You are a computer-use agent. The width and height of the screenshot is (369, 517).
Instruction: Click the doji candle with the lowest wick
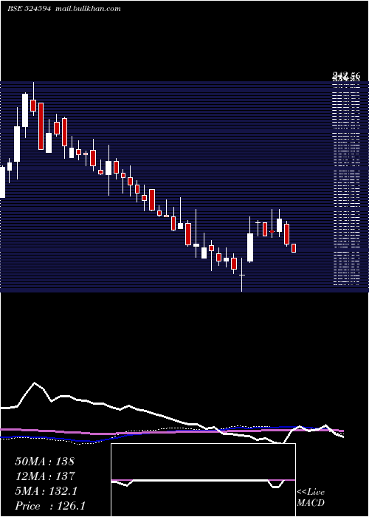tap(242, 275)
